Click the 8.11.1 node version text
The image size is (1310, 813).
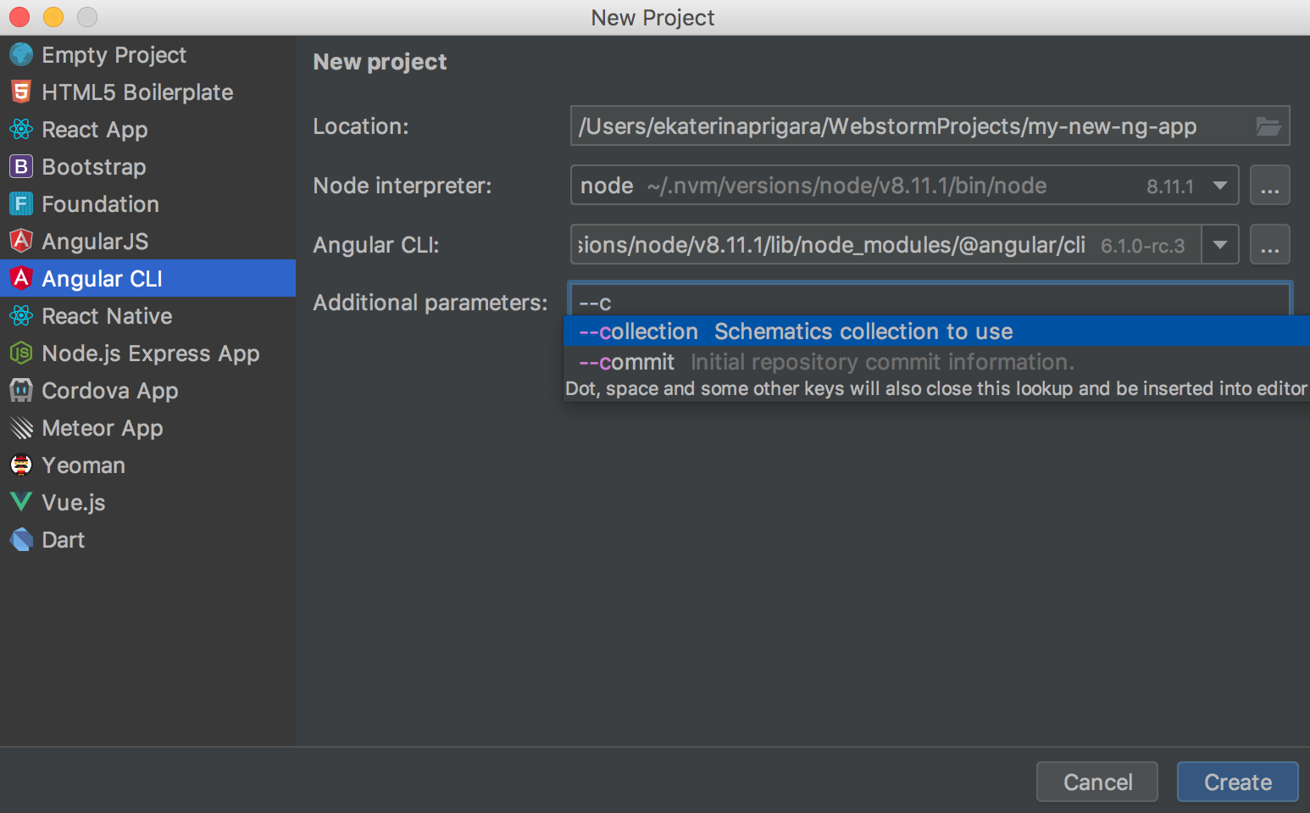[x=1170, y=187]
